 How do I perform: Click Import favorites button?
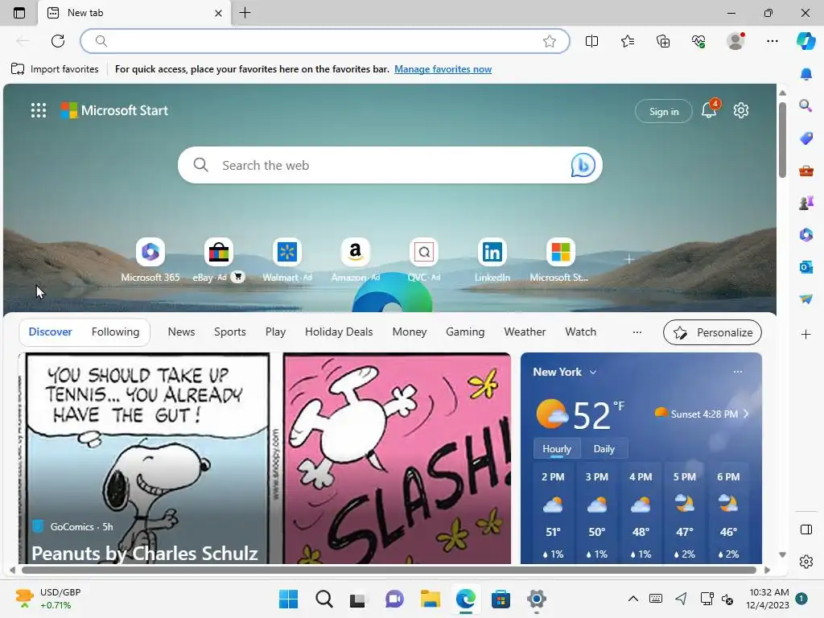tap(55, 69)
